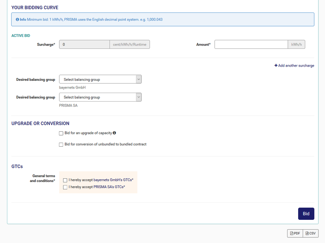Download the CSV export

(310, 233)
